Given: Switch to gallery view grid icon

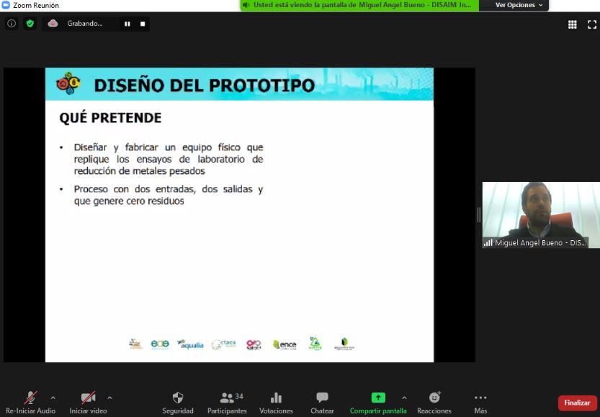Looking at the screenshot, I should pyautogui.click(x=573, y=24).
